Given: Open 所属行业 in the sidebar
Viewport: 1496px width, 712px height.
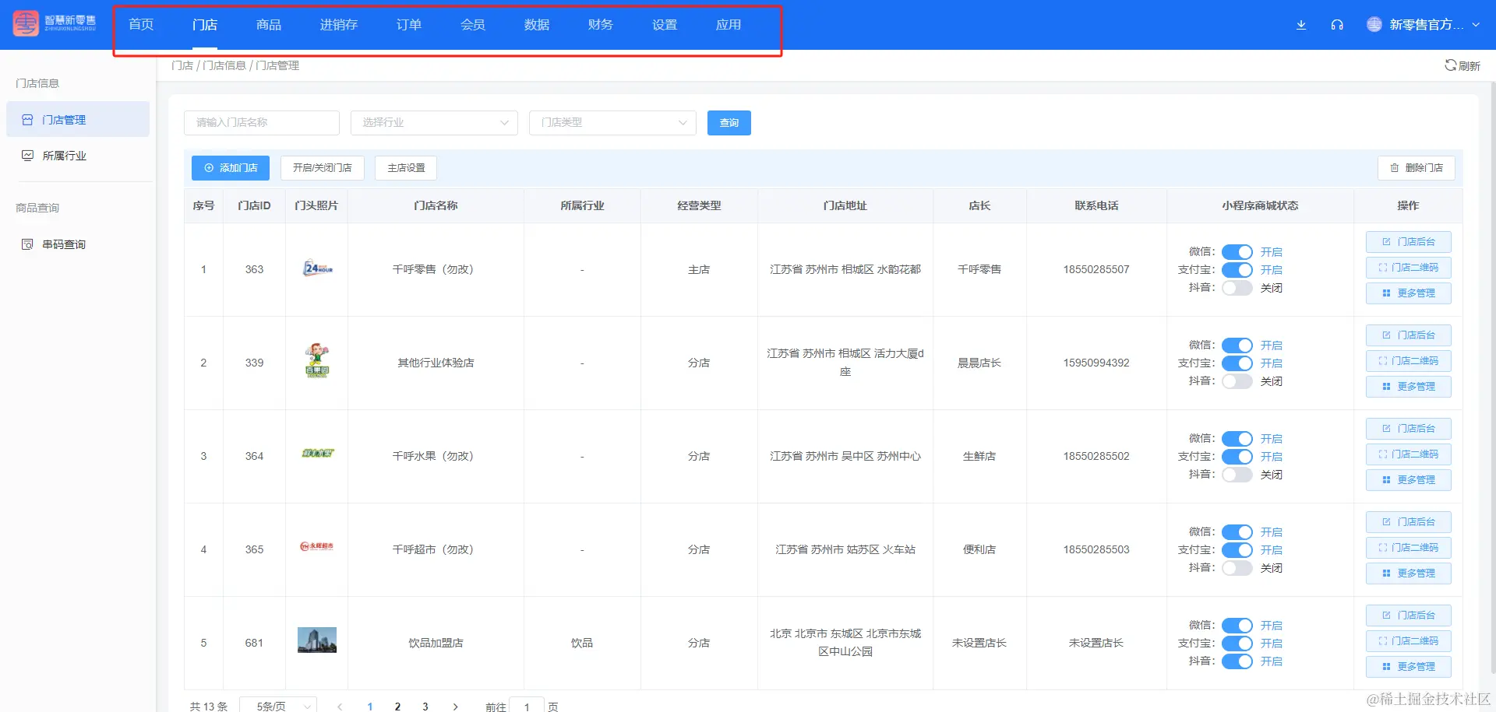Looking at the screenshot, I should coord(78,156).
